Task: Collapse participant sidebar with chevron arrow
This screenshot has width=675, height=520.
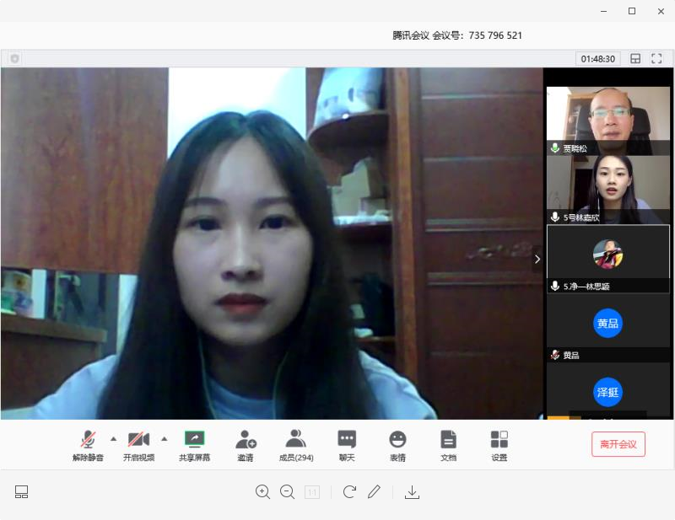Action: click(537, 260)
